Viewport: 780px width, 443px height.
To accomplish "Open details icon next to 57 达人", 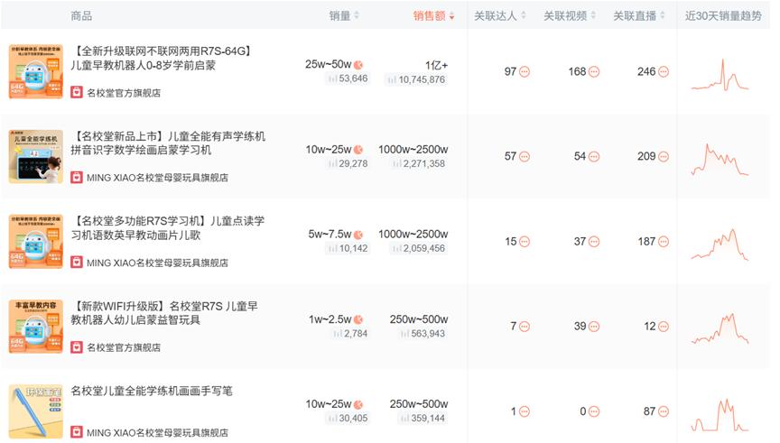I will [525, 157].
